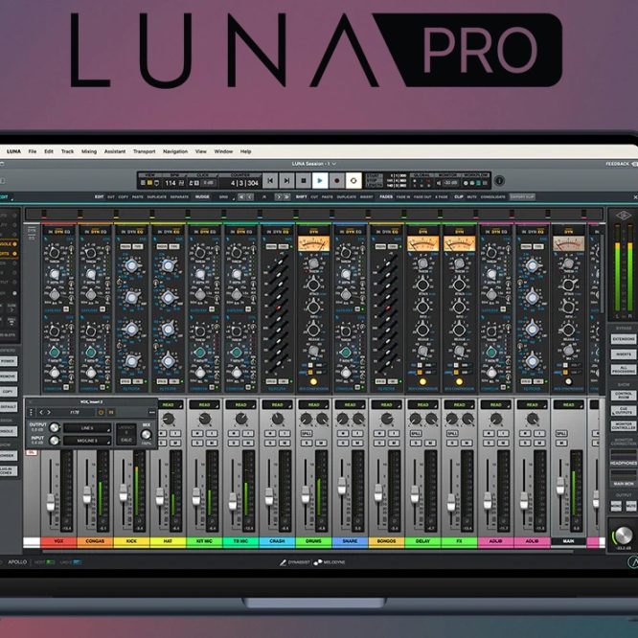Toggle MONO output in monitor section

616,506
